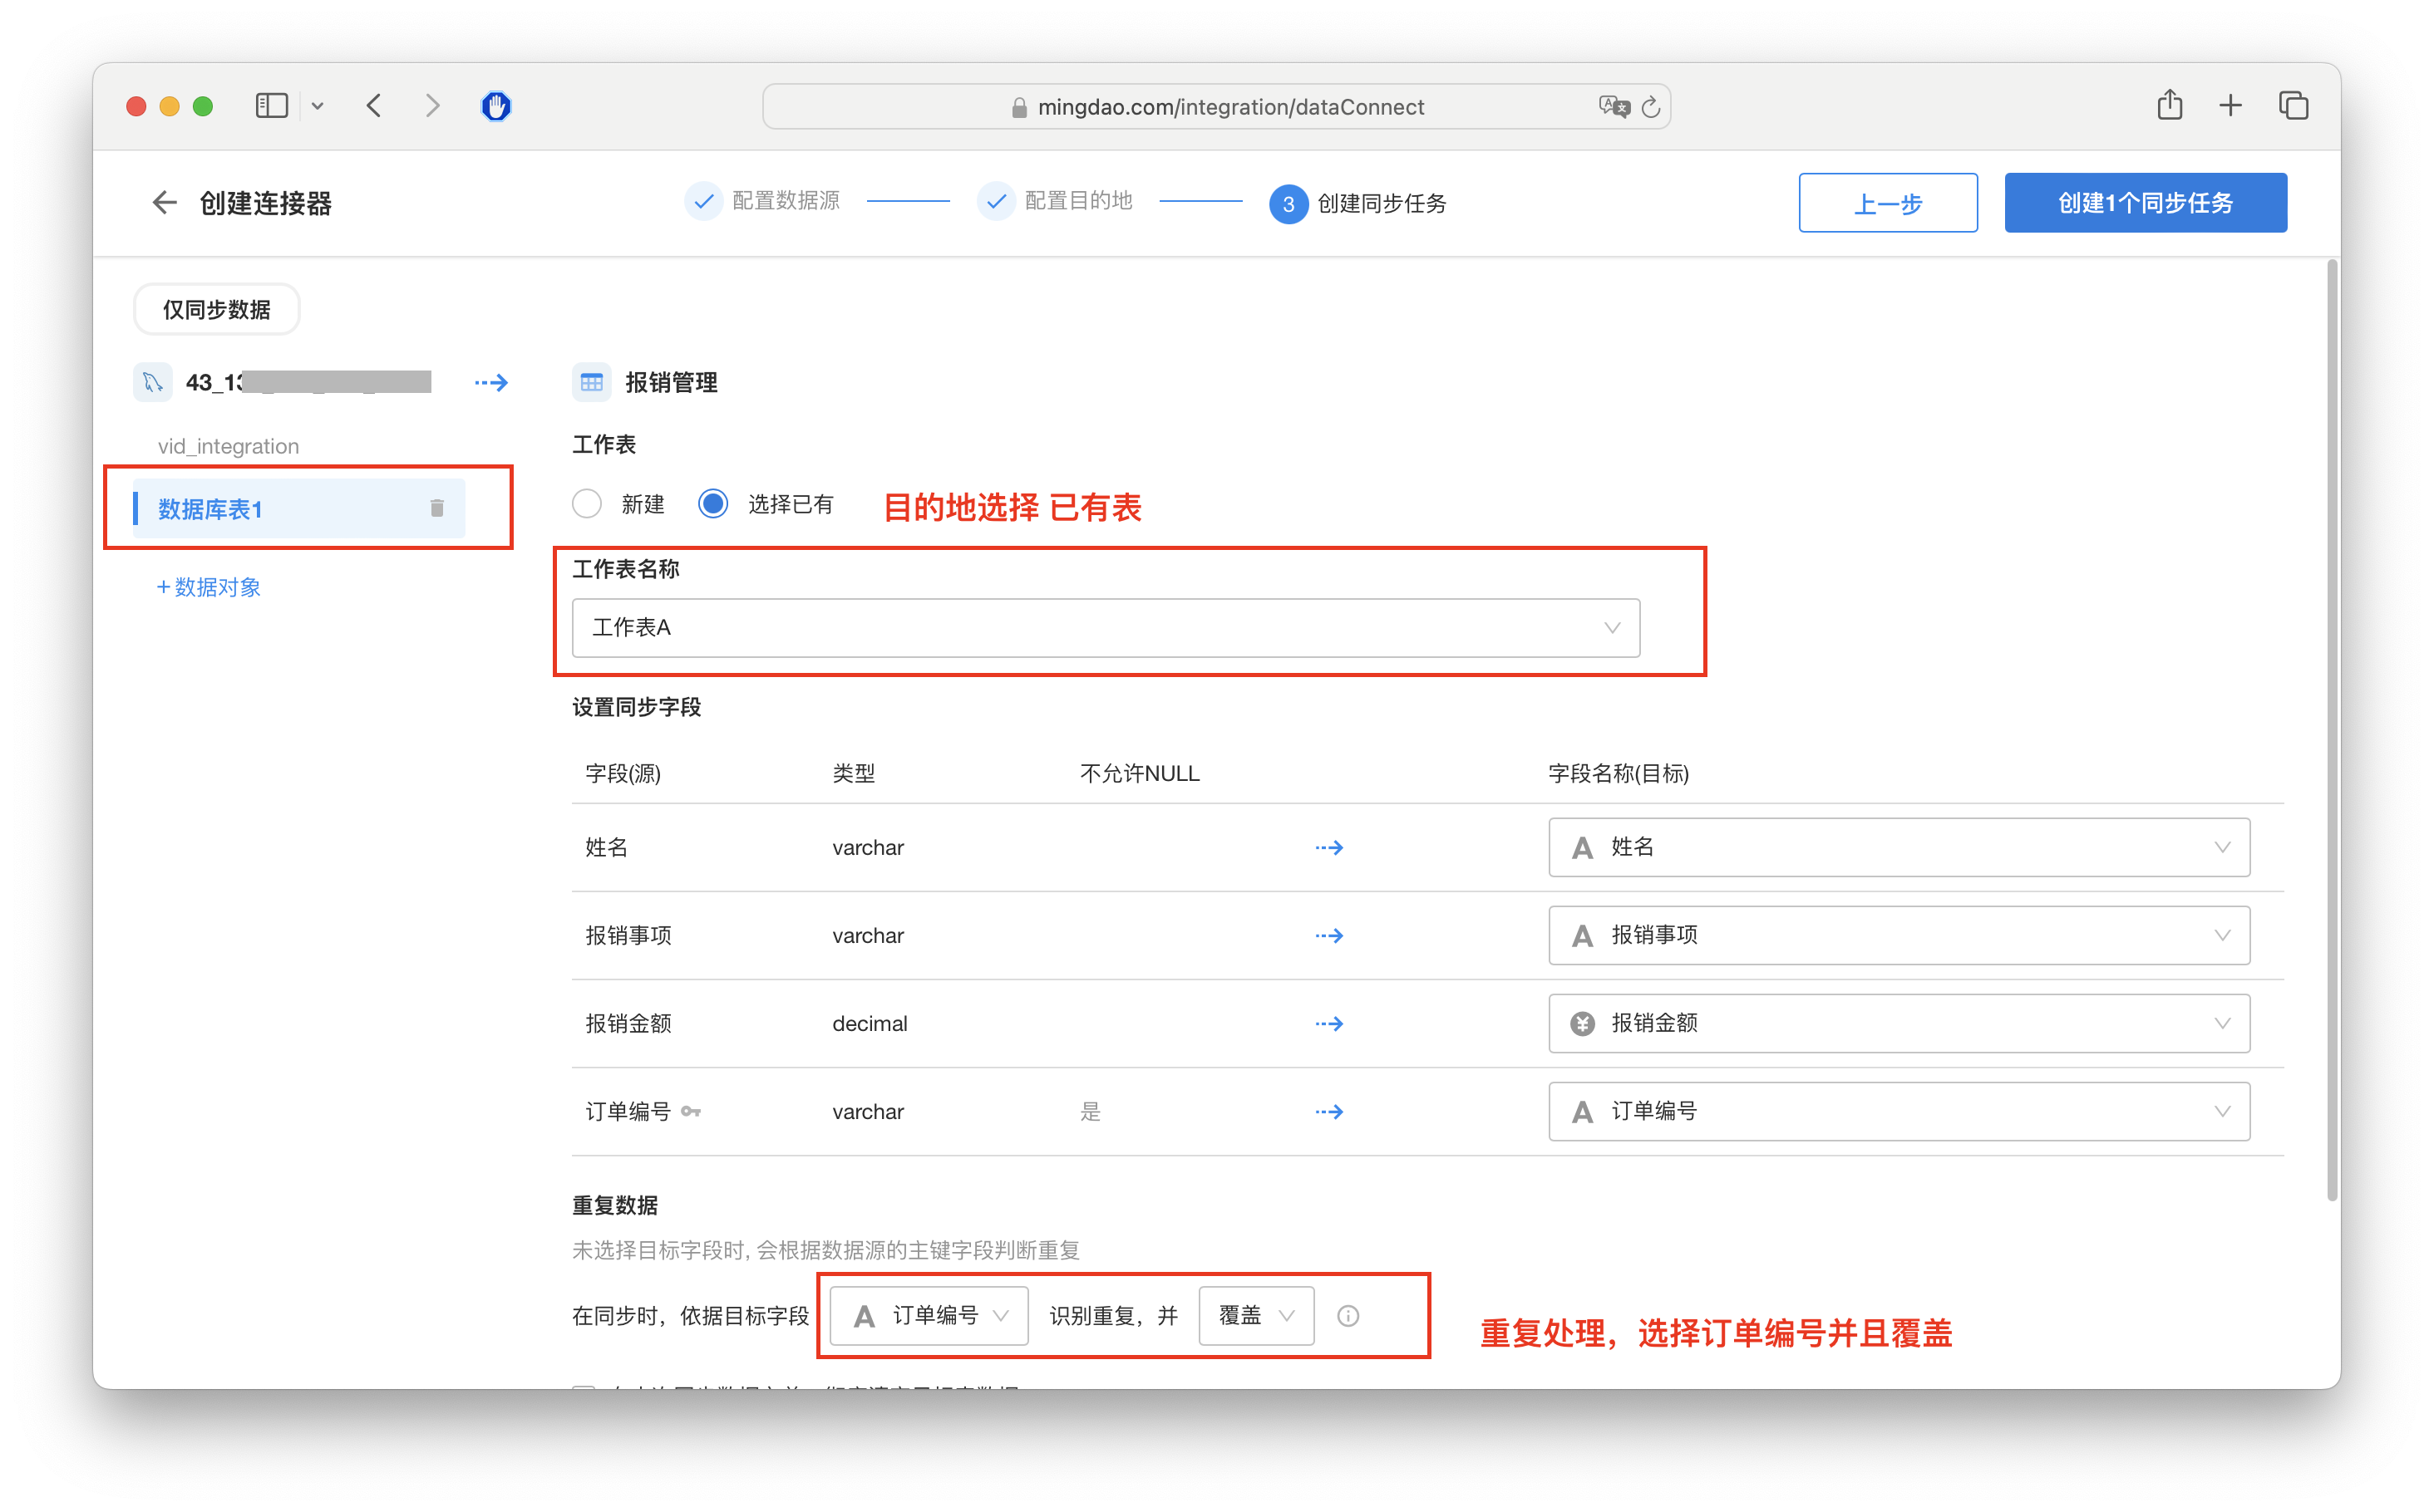Select the 选择已有 radio option
Image resolution: width=2434 pixels, height=1512 pixels.
pos(713,504)
